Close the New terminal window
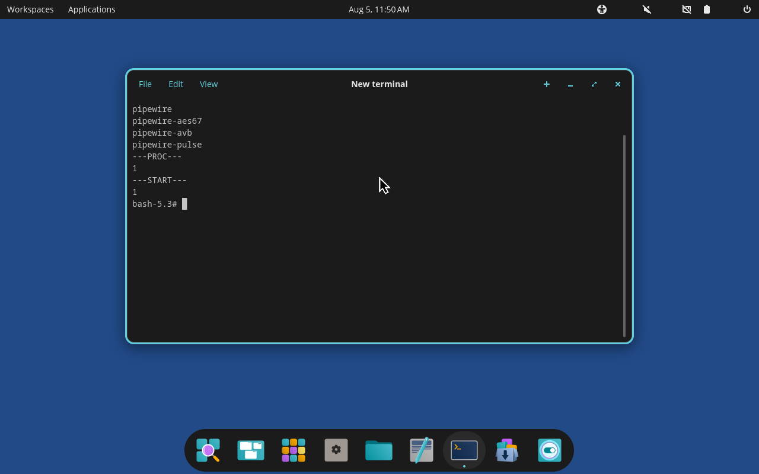Viewport: 759px width, 474px height. click(x=618, y=84)
